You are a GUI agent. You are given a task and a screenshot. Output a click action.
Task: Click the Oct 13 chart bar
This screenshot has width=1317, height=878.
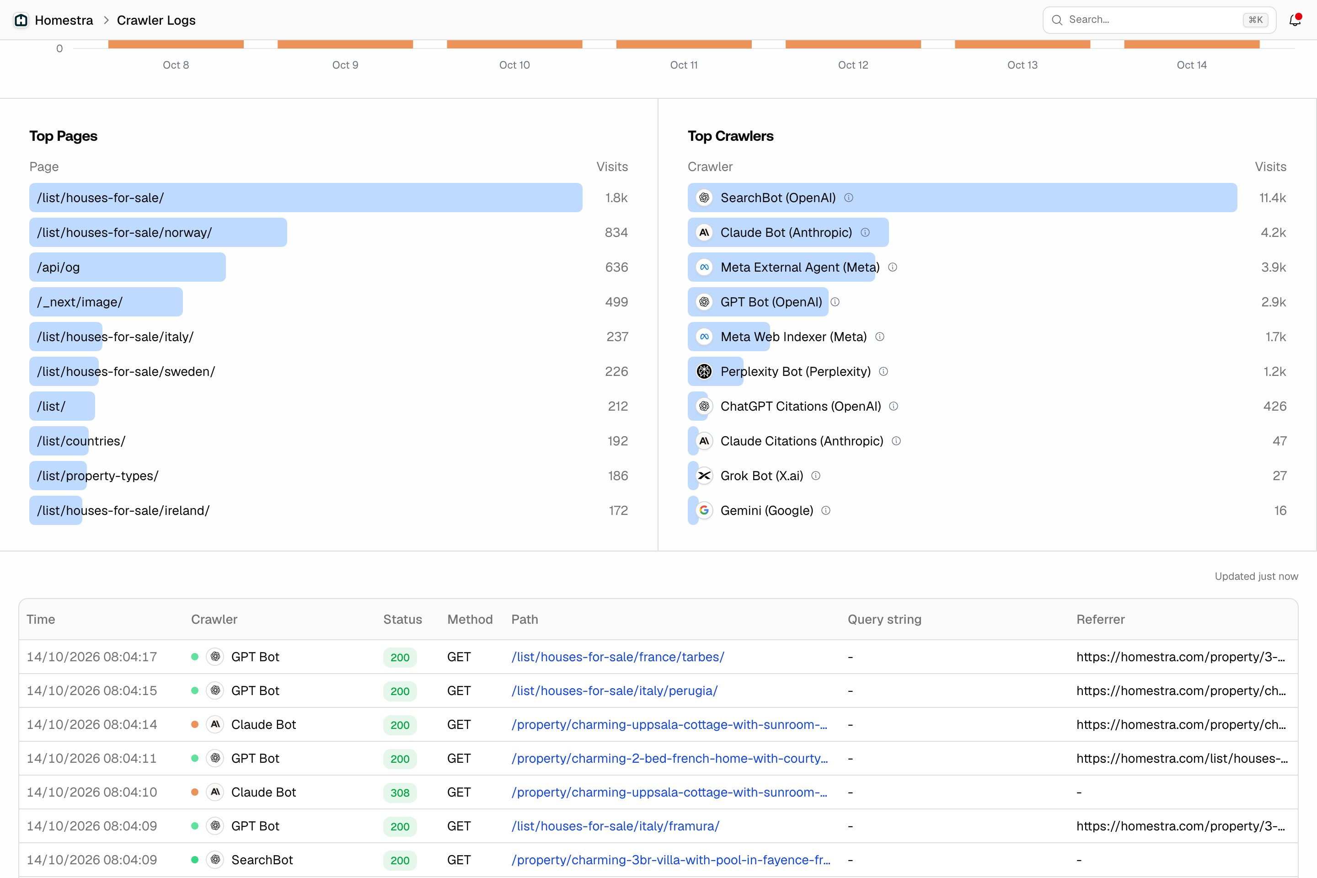pyautogui.click(x=1023, y=44)
